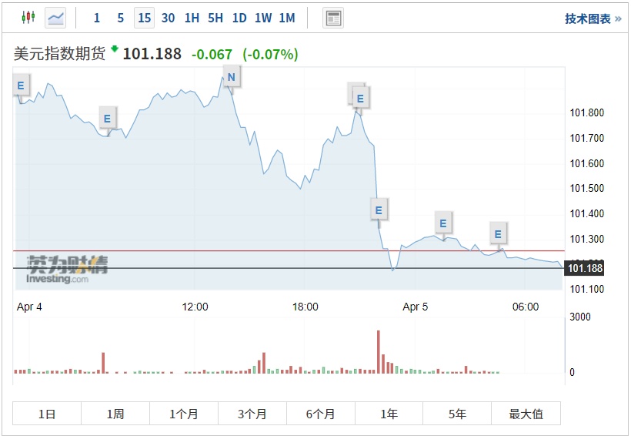631x436 pixels.
Task: Click the 101.188 current price label on axis
Action: (x=585, y=268)
